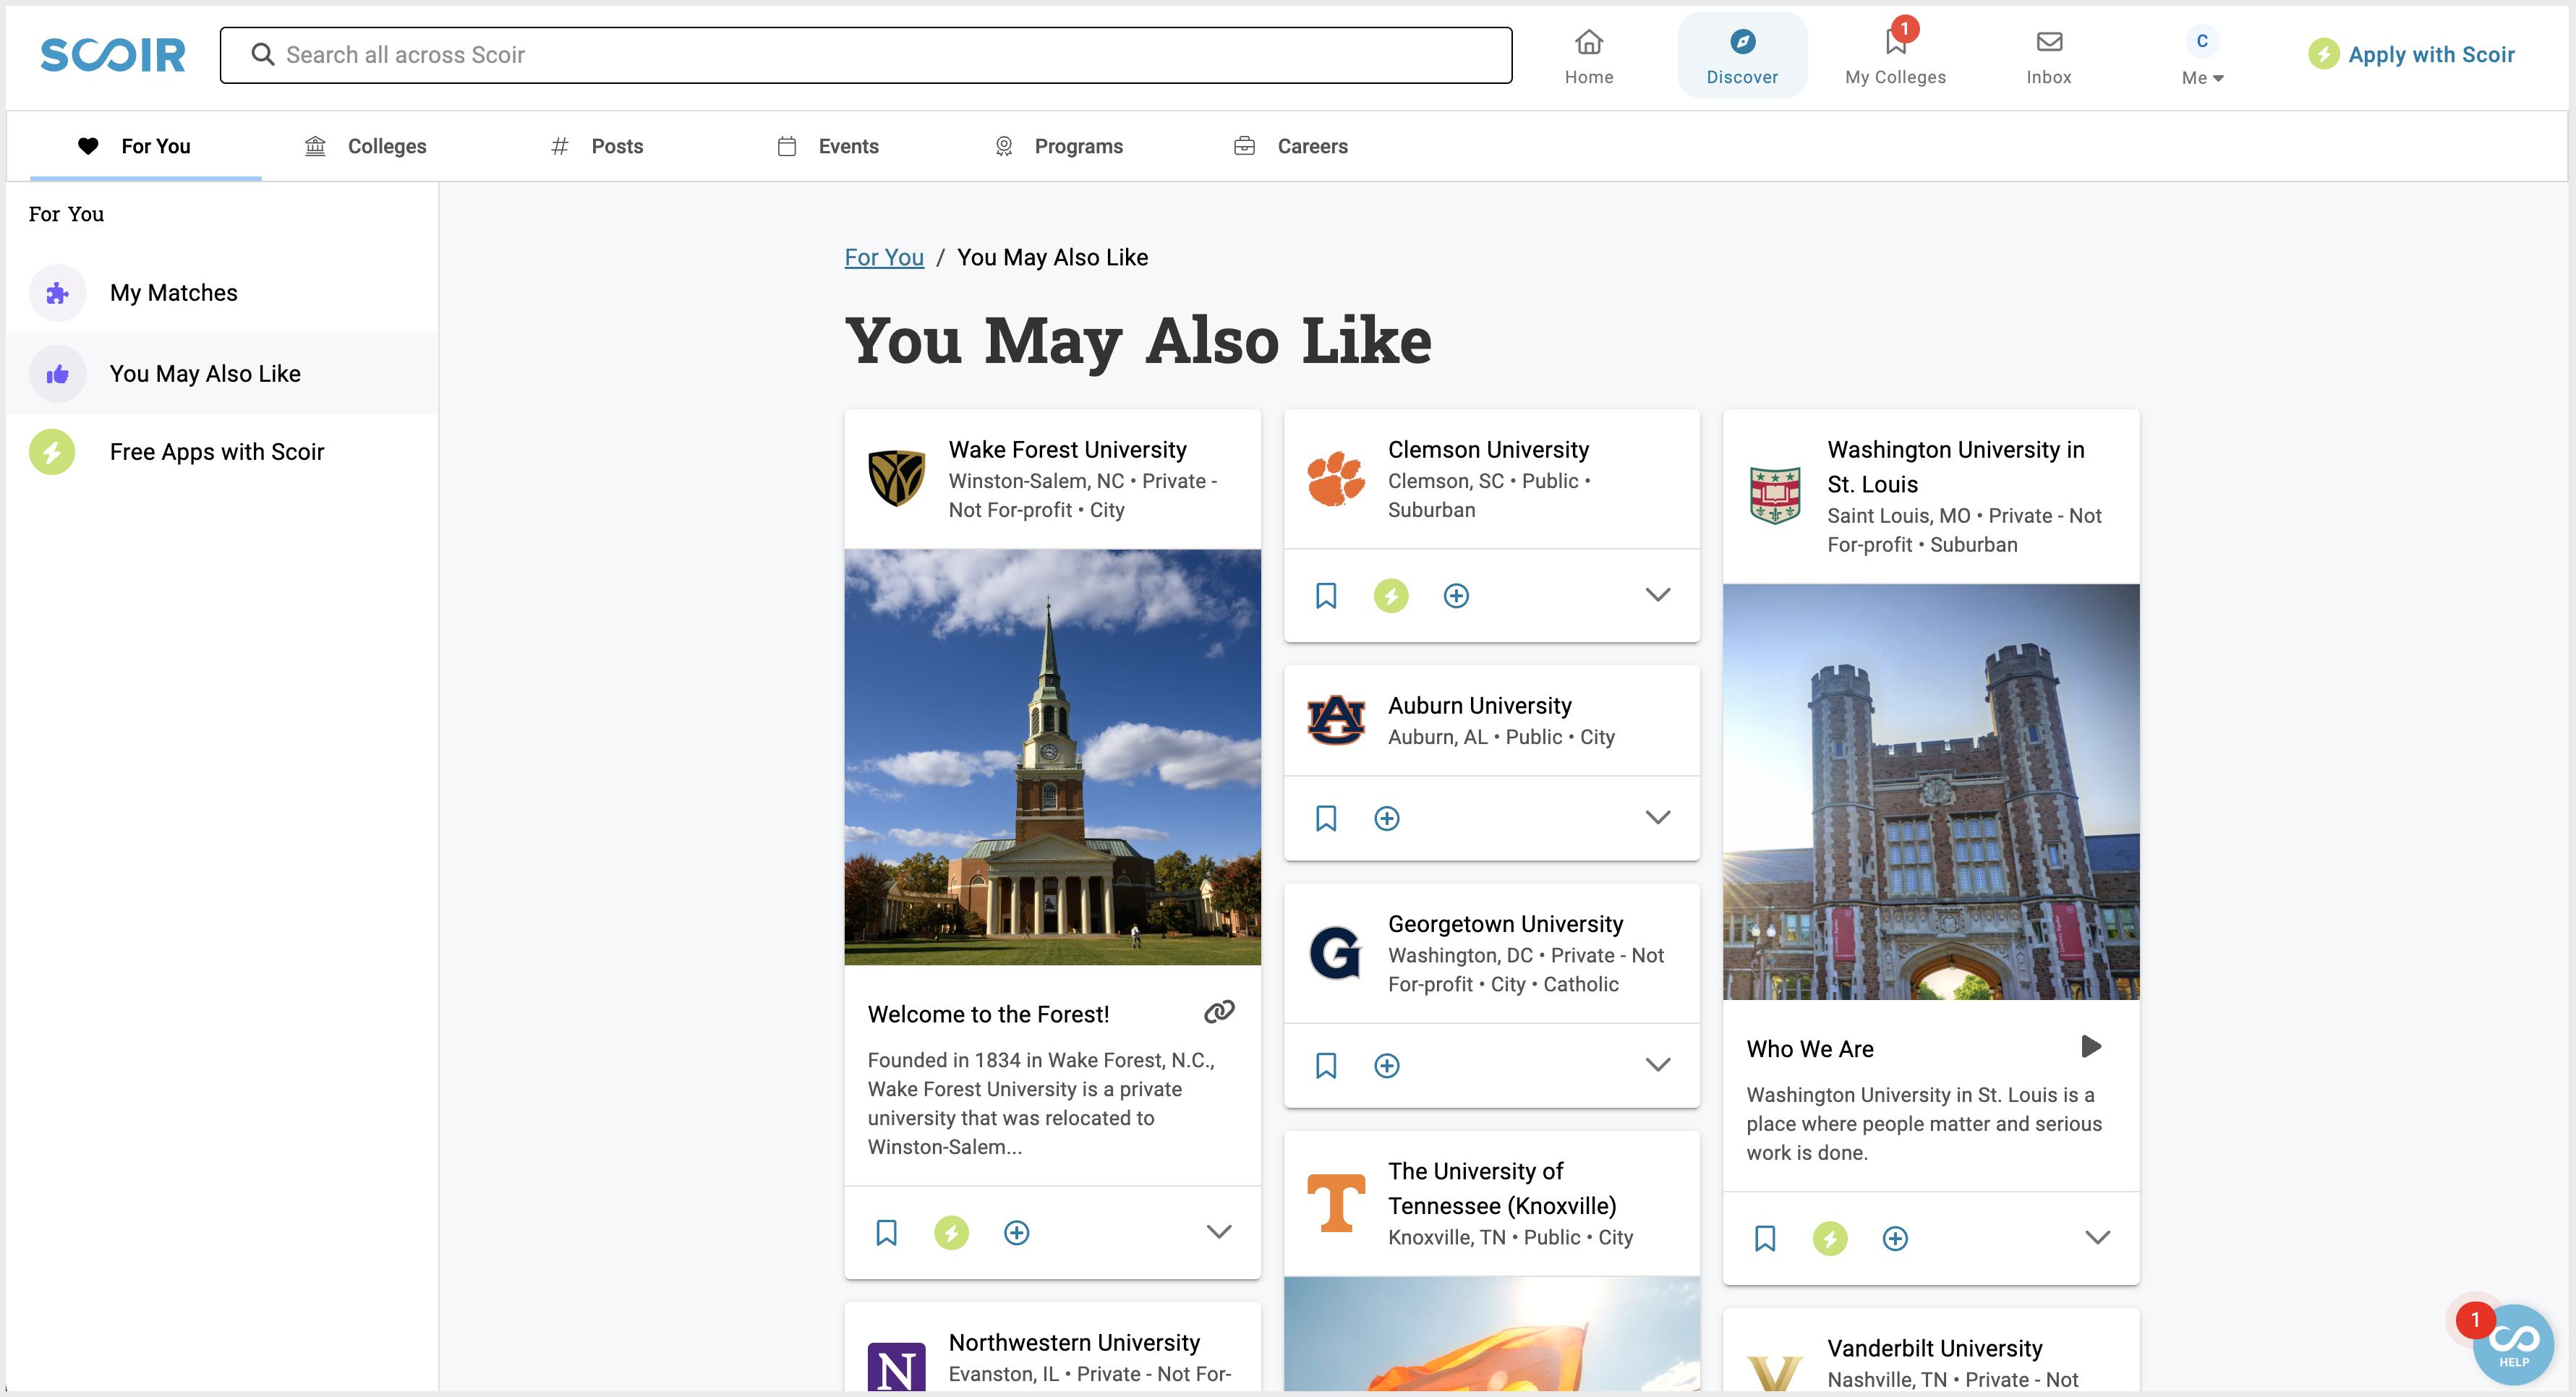Click Wake Forest free application lightning icon
The height and width of the screenshot is (1397, 2576).
click(951, 1232)
